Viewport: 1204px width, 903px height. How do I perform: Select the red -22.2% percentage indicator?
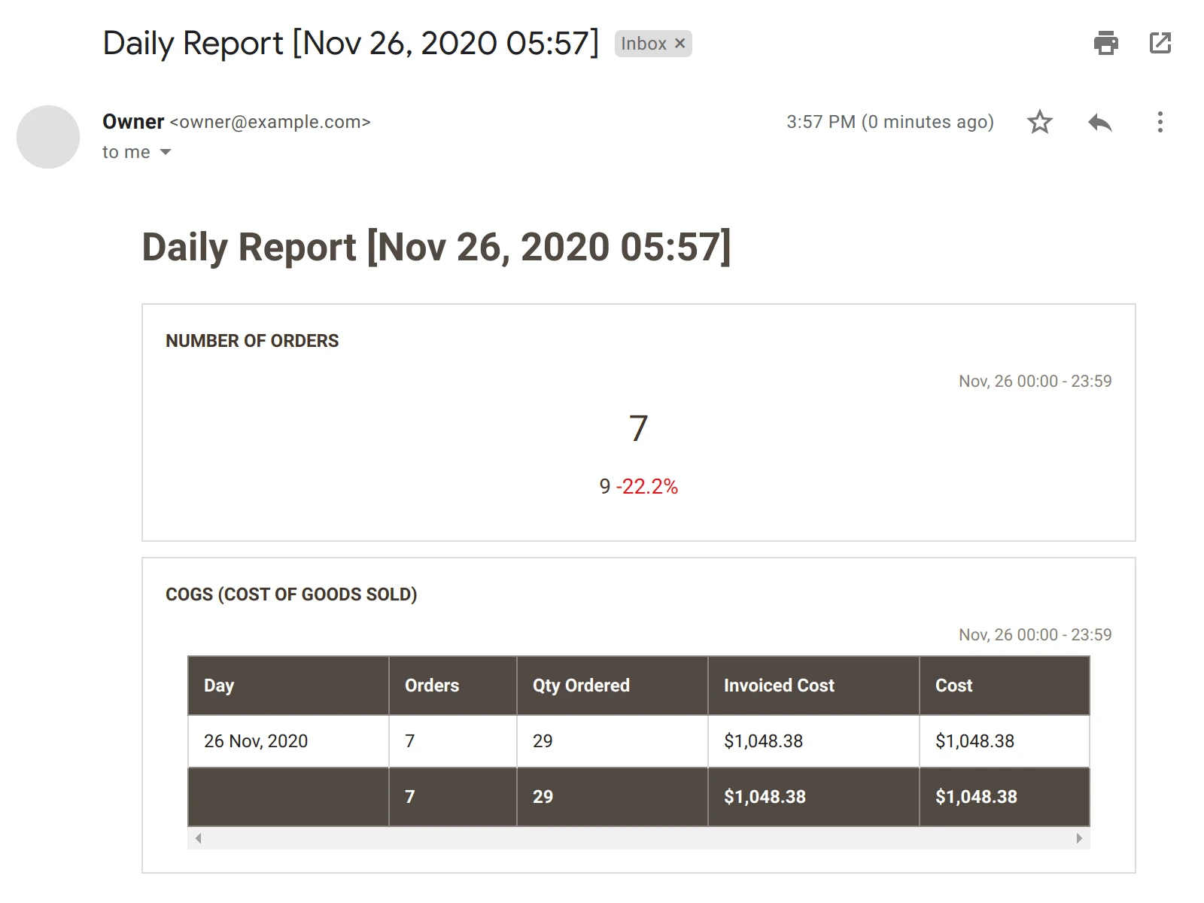pos(647,487)
